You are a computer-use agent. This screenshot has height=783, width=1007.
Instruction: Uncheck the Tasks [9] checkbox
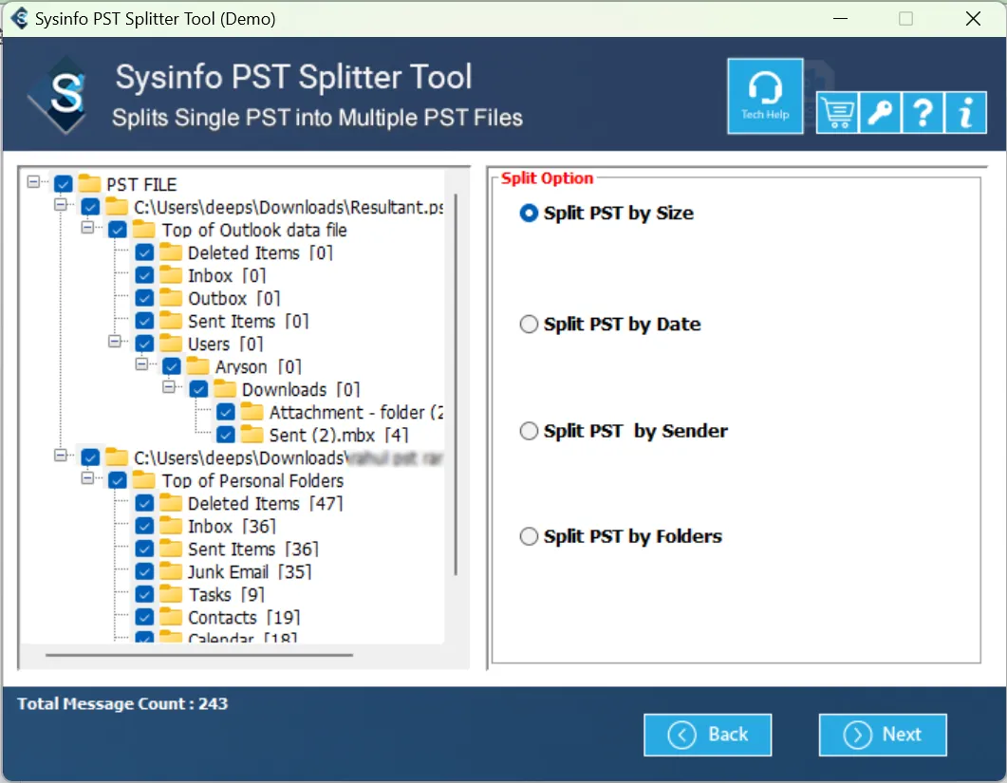[x=144, y=594]
